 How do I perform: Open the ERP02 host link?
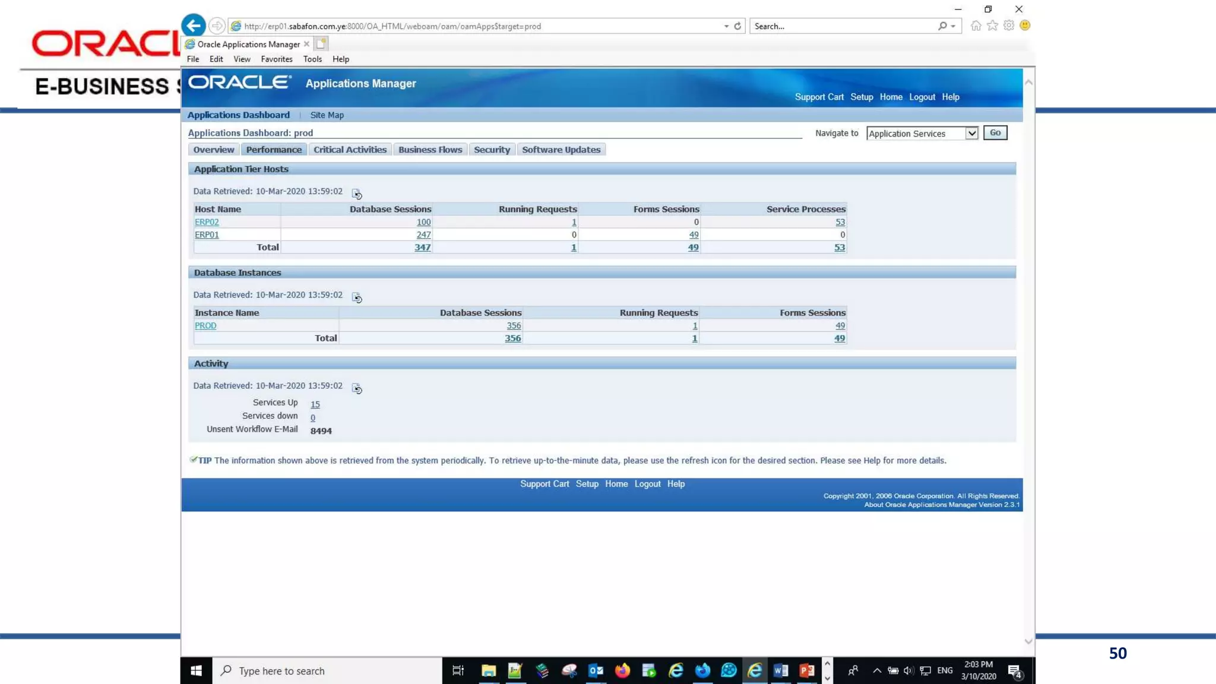[x=207, y=222]
